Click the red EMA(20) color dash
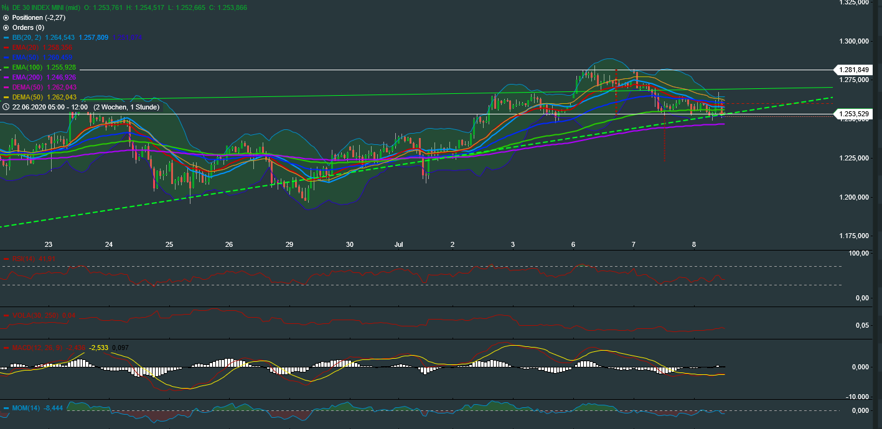Screen dimensions: 882x429 6,47
